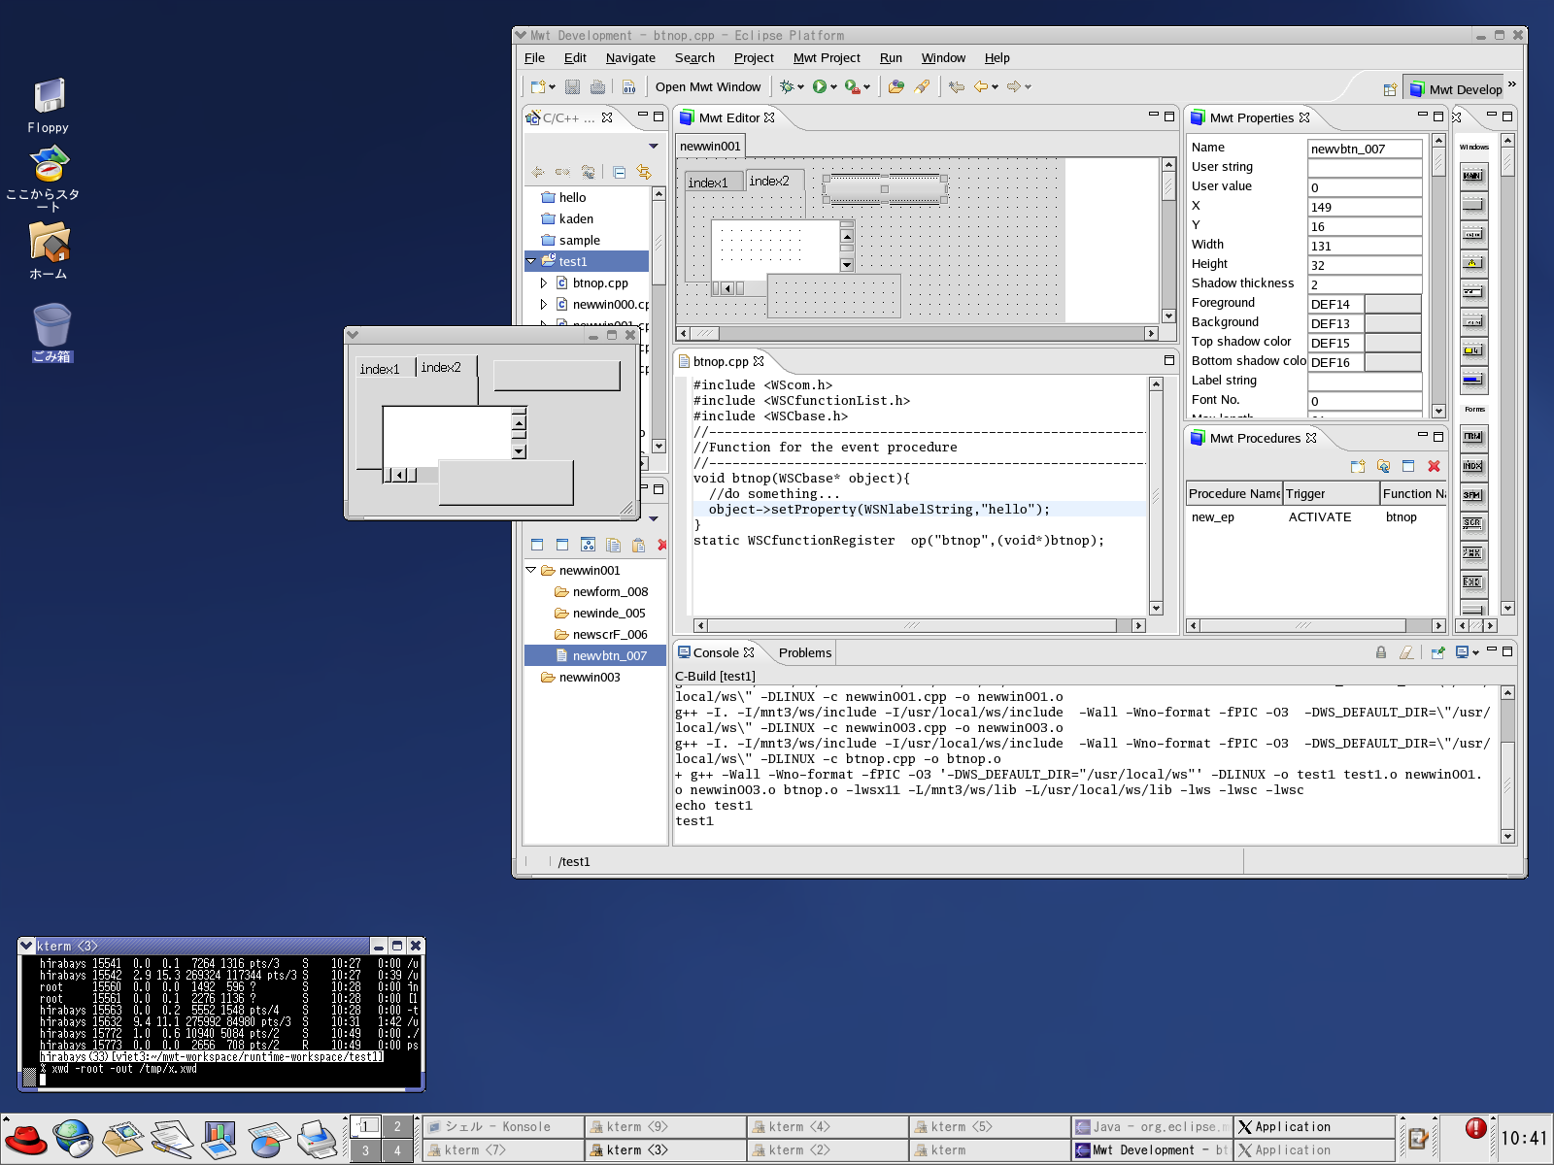
Task: Select the SCR form palette tool
Action: click(x=1472, y=524)
